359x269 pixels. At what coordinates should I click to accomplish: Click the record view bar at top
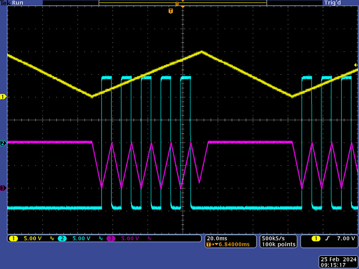point(183,3)
